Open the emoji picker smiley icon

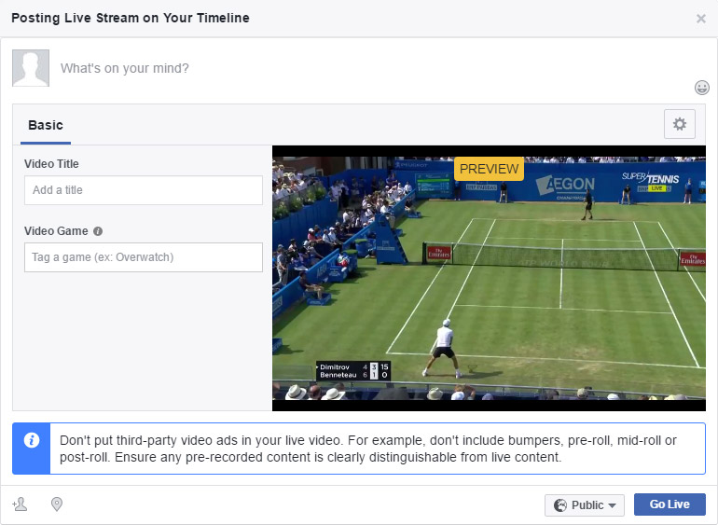(701, 88)
